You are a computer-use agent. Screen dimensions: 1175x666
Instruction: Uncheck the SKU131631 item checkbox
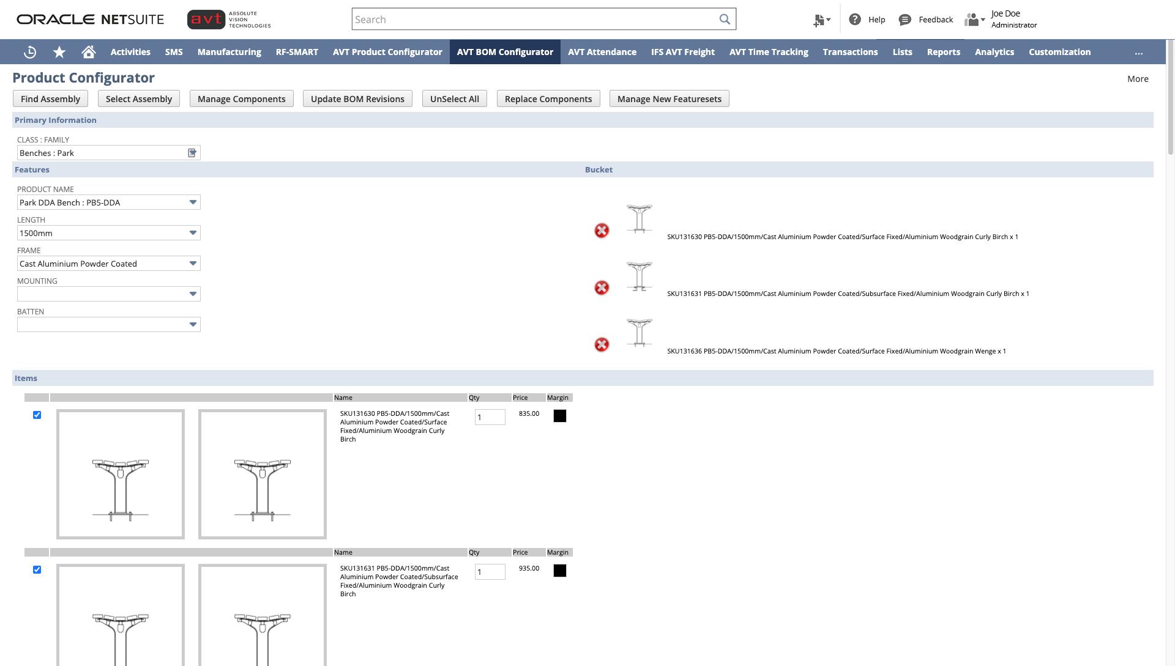[x=37, y=570]
